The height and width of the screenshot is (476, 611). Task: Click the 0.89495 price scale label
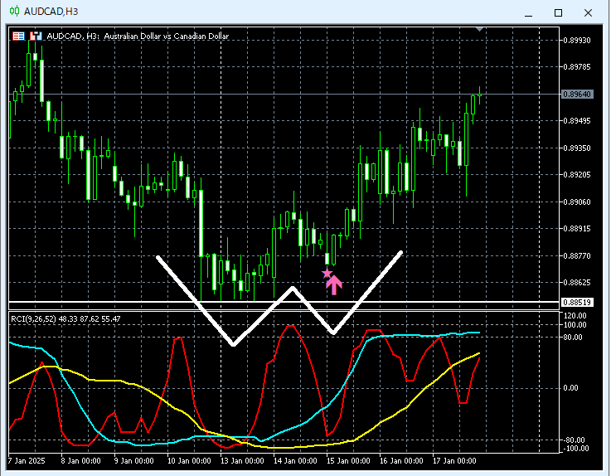coord(577,121)
